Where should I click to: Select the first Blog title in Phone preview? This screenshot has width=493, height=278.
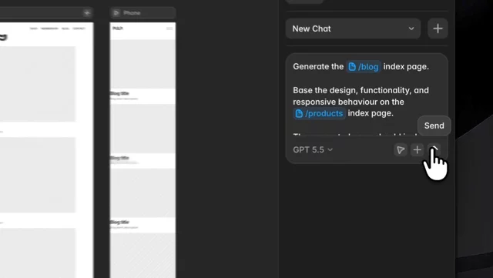coord(119,93)
